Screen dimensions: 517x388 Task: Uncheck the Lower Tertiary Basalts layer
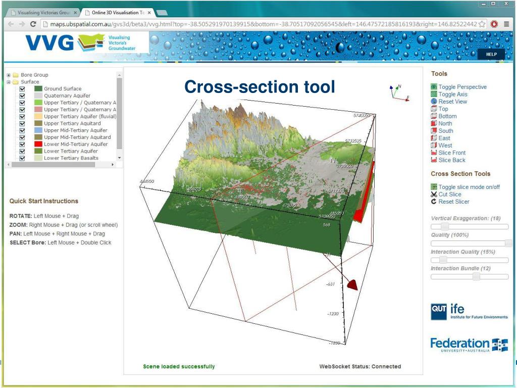coord(22,158)
